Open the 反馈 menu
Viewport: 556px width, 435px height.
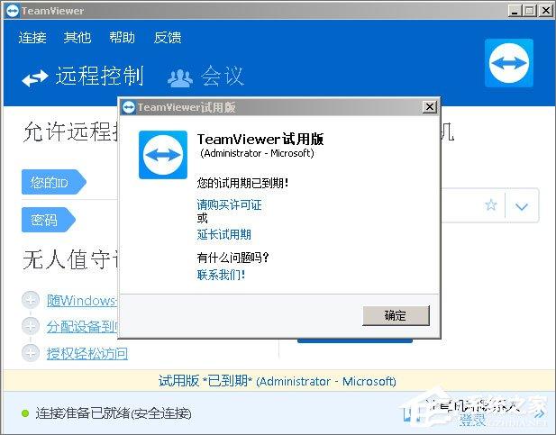click(167, 38)
